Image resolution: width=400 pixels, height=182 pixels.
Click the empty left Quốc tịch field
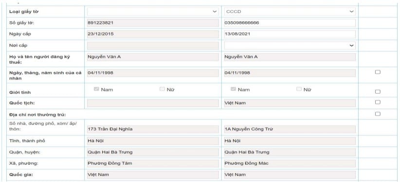point(153,103)
